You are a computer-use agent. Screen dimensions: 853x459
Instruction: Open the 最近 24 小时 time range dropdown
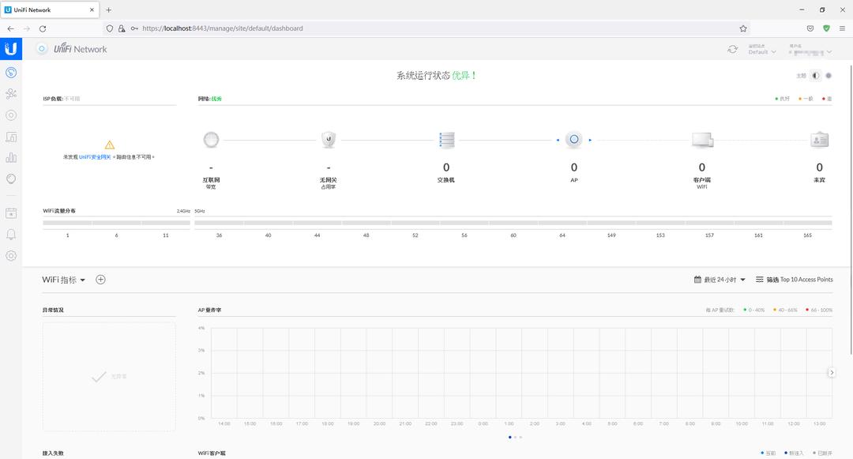click(720, 280)
